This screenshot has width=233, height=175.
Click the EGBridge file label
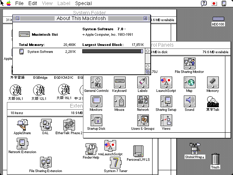pyautogui.click(x=40, y=78)
